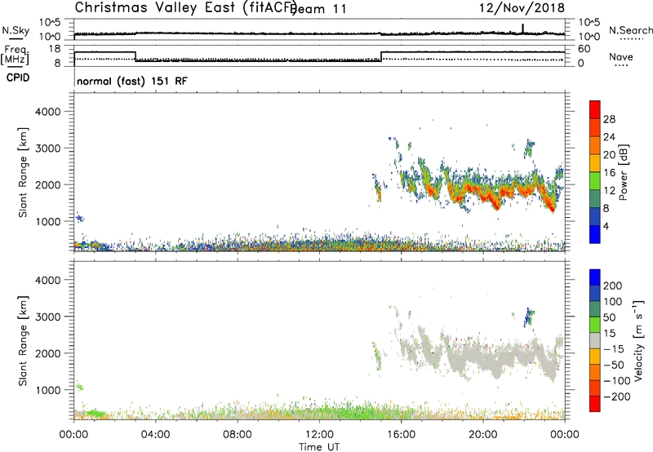Pick the orange Power segment between 20 and 24
653x452 pixels.
(x=595, y=146)
